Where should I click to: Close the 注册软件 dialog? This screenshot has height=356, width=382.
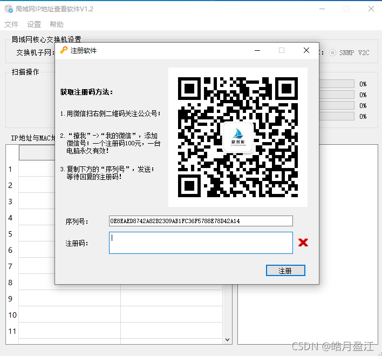pos(306,50)
